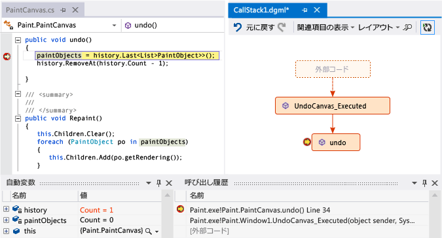Pin the 呼び出し履歴 panel
442x238 pixels.
pyautogui.click(x=424, y=183)
